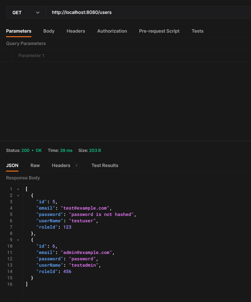Collapse the root array on line 1
This screenshot has height=302, width=251.
(x=18, y=189)
